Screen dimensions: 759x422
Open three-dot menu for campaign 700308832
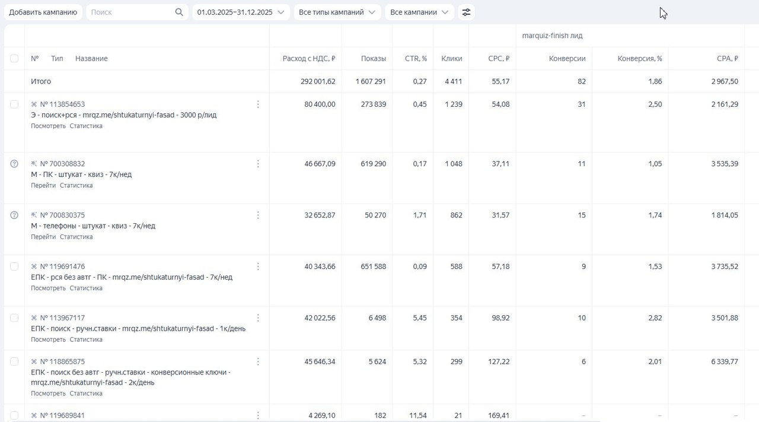258,164
